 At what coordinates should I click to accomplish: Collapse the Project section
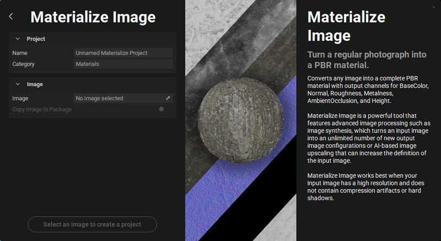point(18,39)
